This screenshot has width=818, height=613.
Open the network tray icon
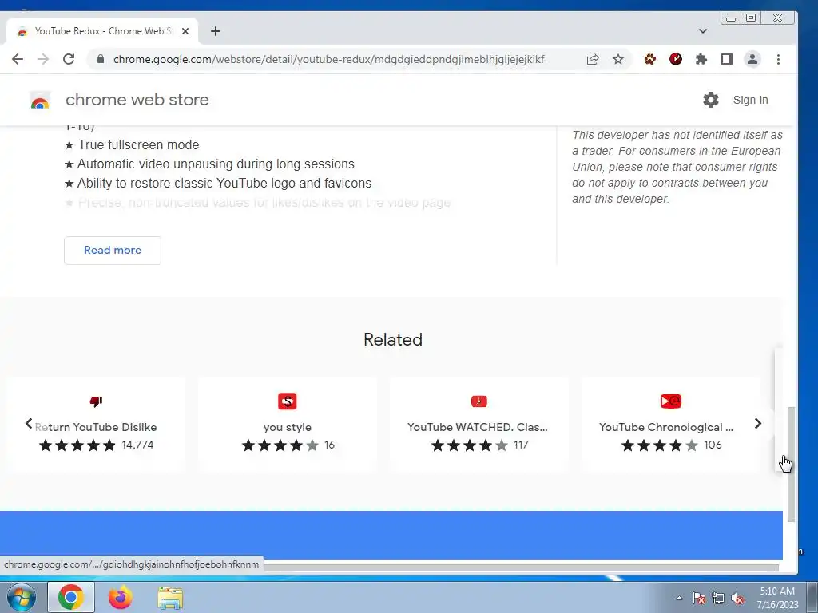[718, 598]
